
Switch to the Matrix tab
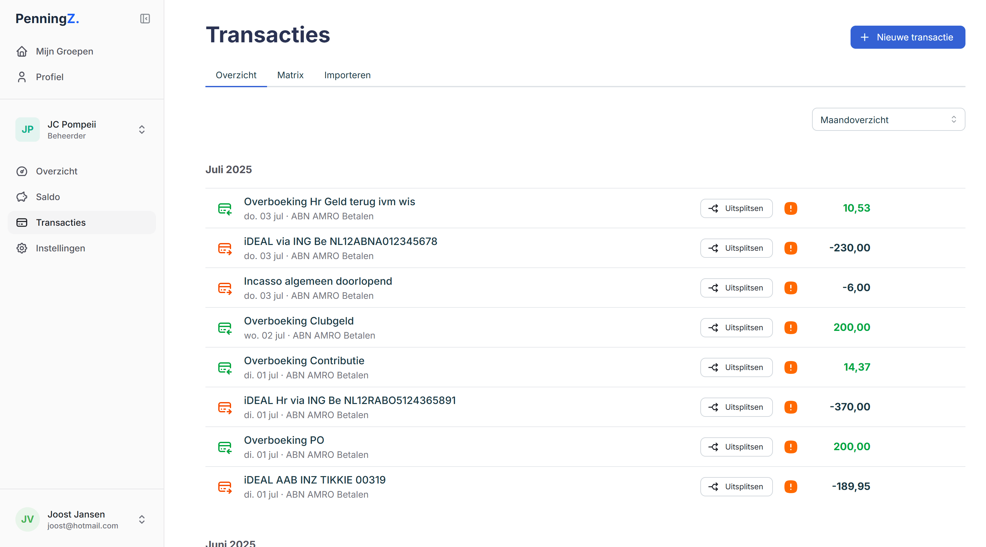[x=290, y=75]
